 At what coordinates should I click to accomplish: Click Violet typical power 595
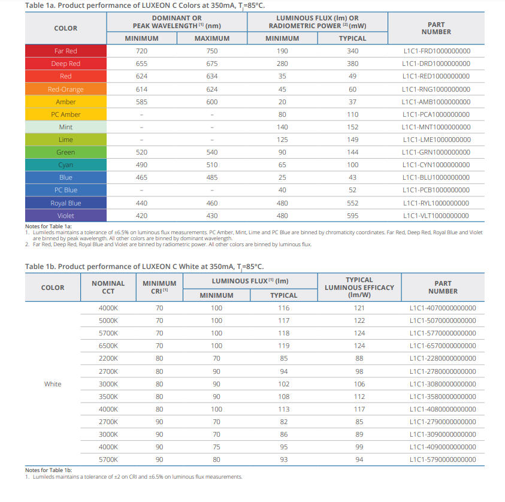[353, 216]
